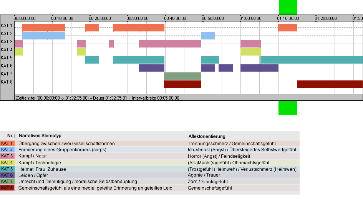Click the 00:00:00:00 ruler timestamp

tap(25, 18)
